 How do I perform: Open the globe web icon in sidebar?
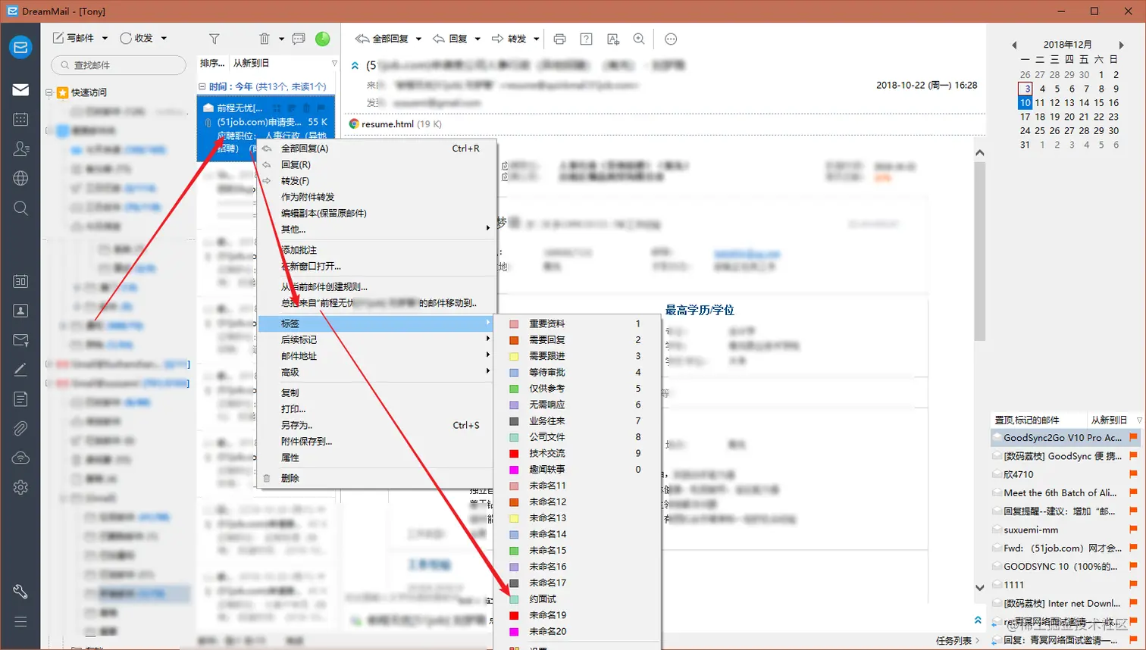[20, 178]
